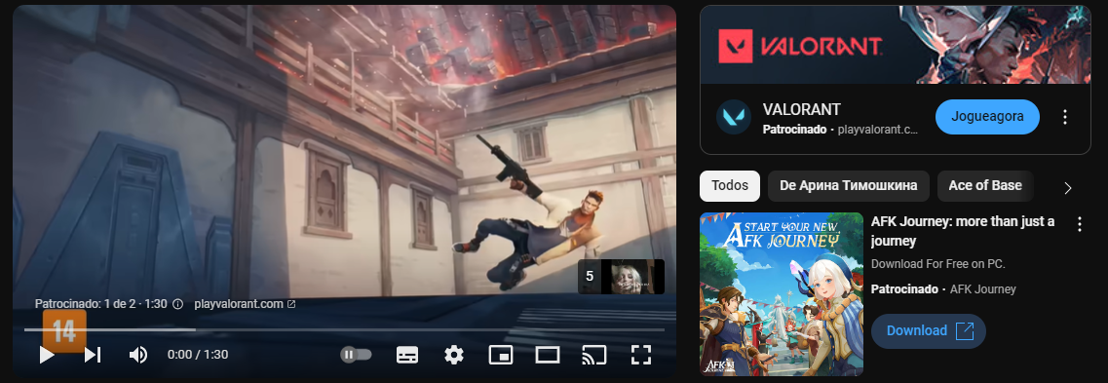Mute the video volume
This screenshot has height=383, width=1108.
coord(137,354)
